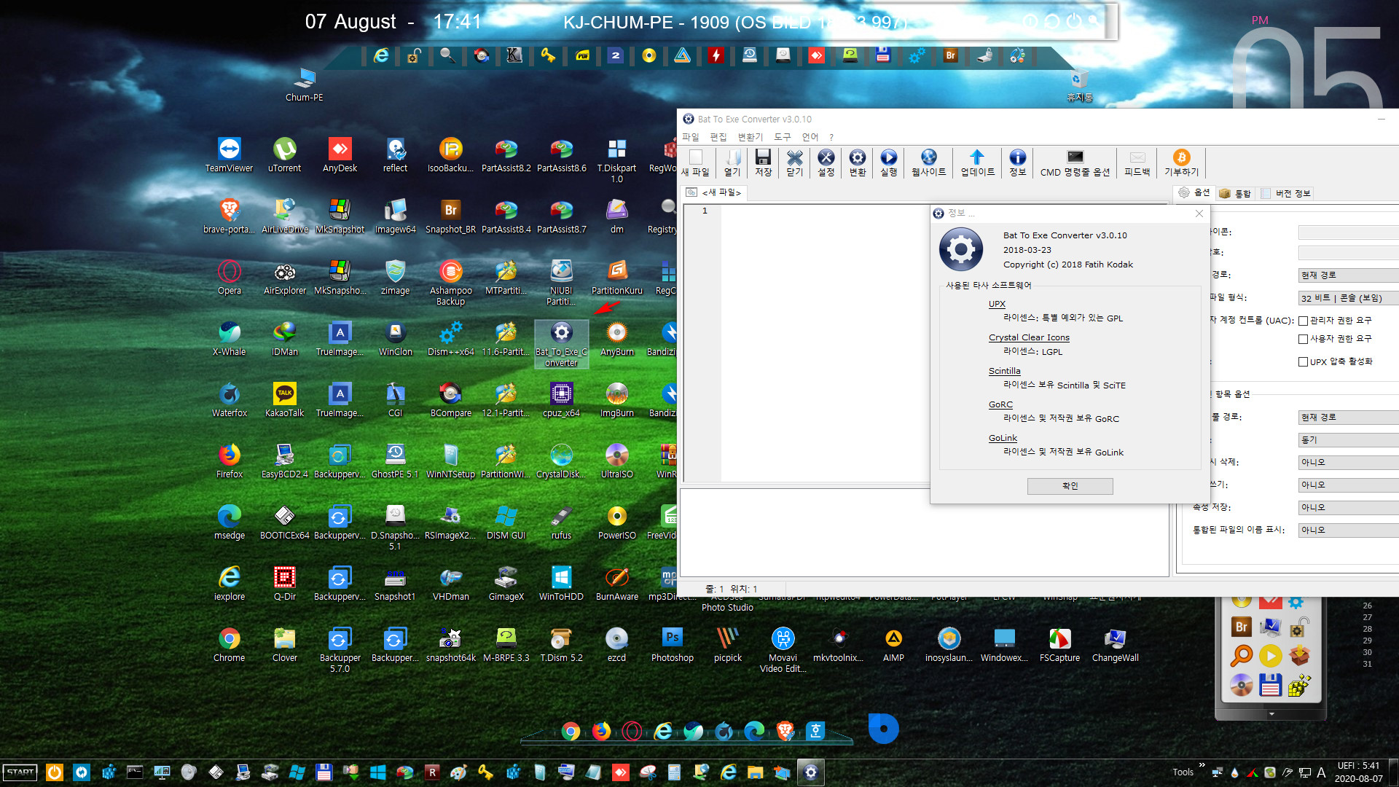Screen dimensions: 1399x787
Task: Select the KakaoTalk desktop icon
Action: point(284,400)
